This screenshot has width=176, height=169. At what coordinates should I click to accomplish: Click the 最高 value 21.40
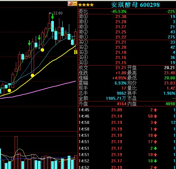(170, 73)
